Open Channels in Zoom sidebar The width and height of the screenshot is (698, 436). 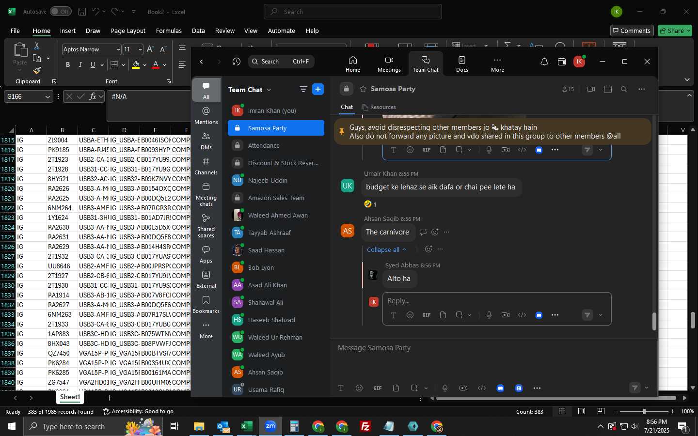(206, 166)
